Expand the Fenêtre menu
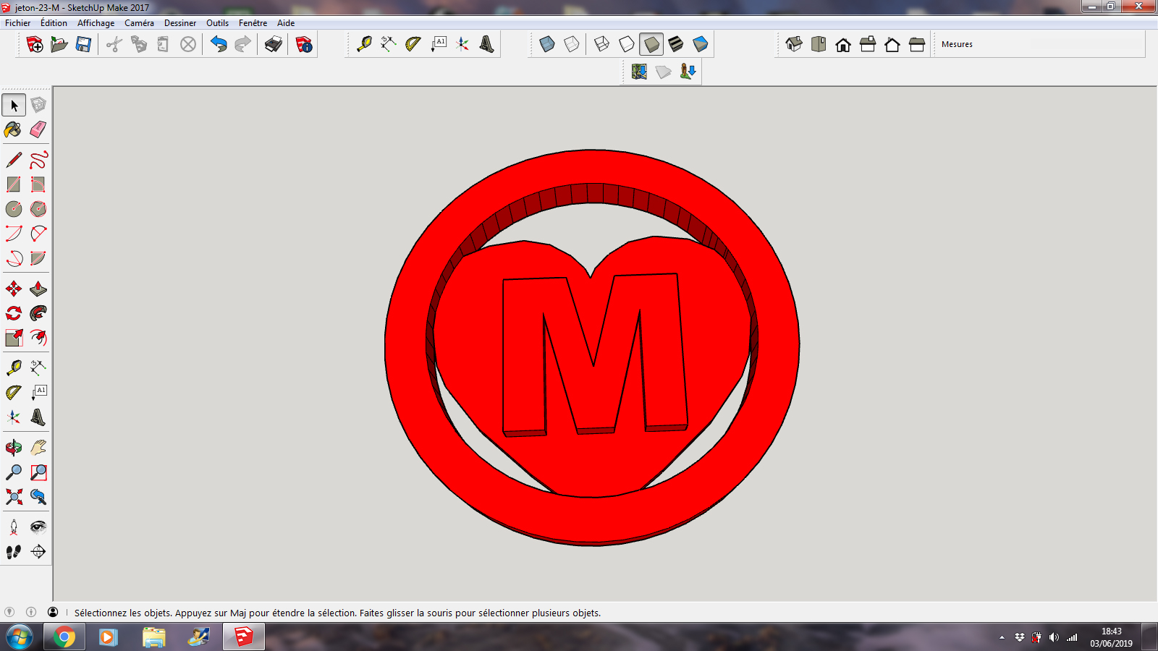This screenshot has width=1158, height=651. point(253,23)
